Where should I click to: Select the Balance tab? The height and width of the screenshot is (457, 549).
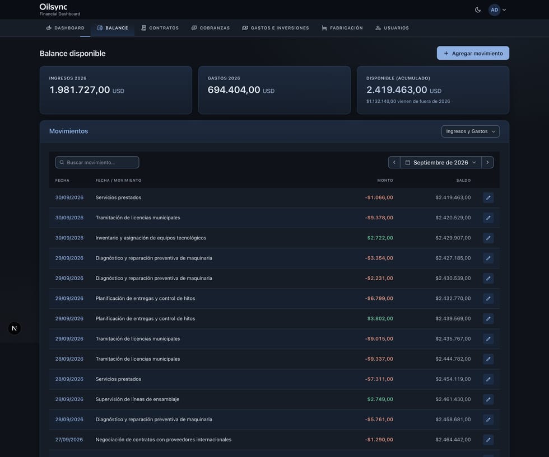click(113, 28)
